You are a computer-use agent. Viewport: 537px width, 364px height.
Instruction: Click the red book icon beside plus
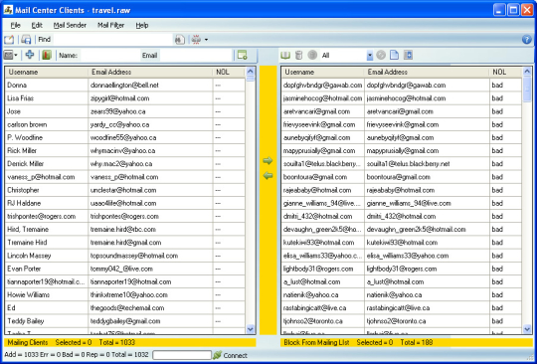click(47, 55)
